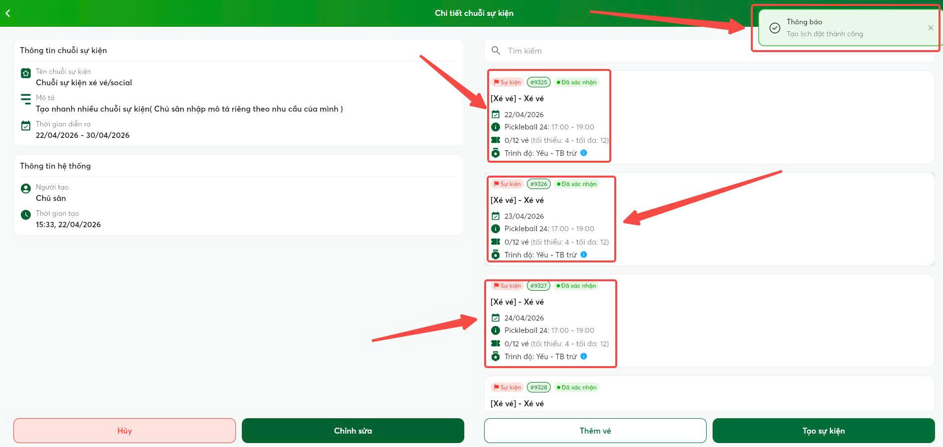Click the court info icon on the 24/04/2026 event
The width and height of the screenshot is (943, 447).
pos(496,330)
